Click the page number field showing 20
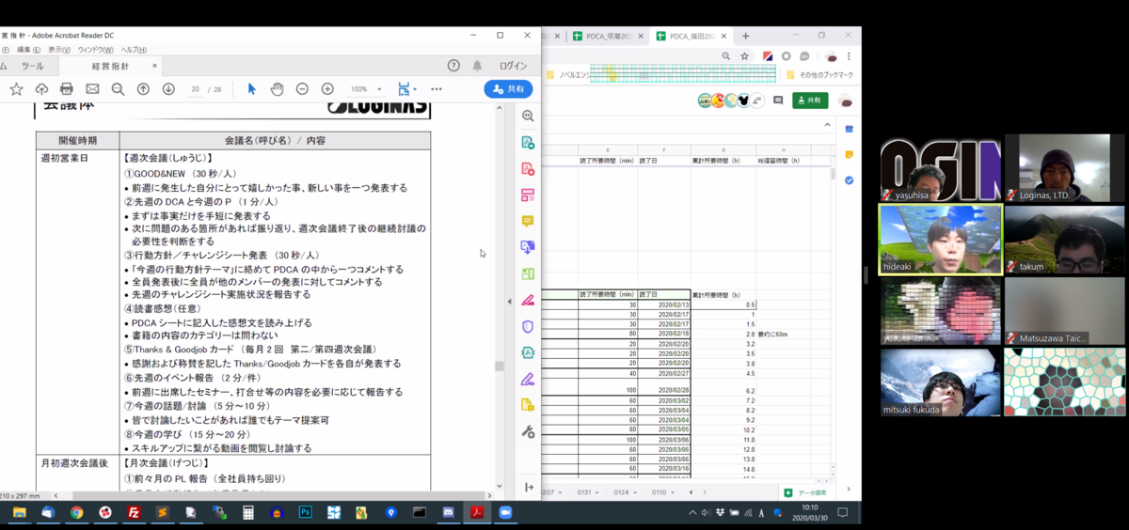Screen dimensions: 1129x530 tap(195, 89)
